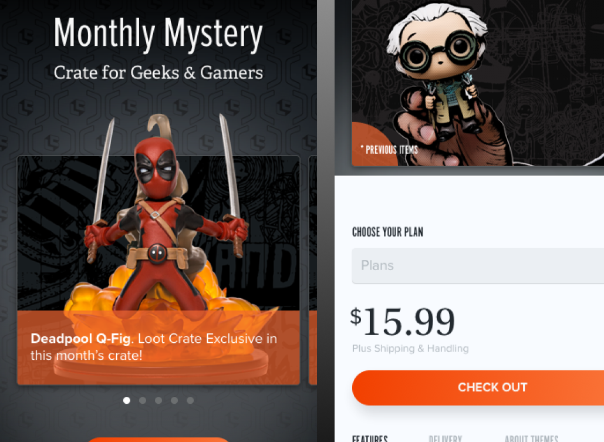Click the next carousel card peeking right
Screen dimensions: 604x442
click(x=313, y=270)
